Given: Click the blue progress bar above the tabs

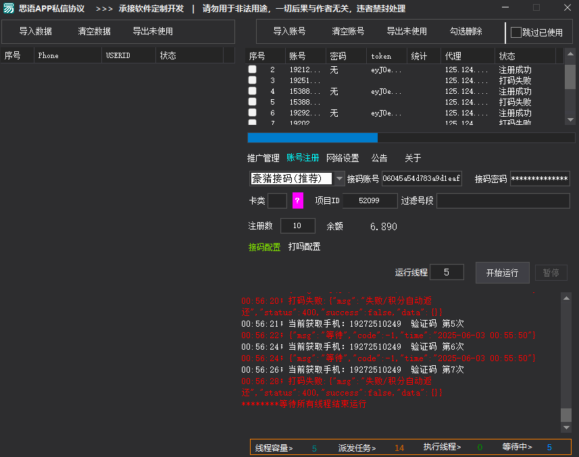Looking at the screenshot, I should coord(314,137).
